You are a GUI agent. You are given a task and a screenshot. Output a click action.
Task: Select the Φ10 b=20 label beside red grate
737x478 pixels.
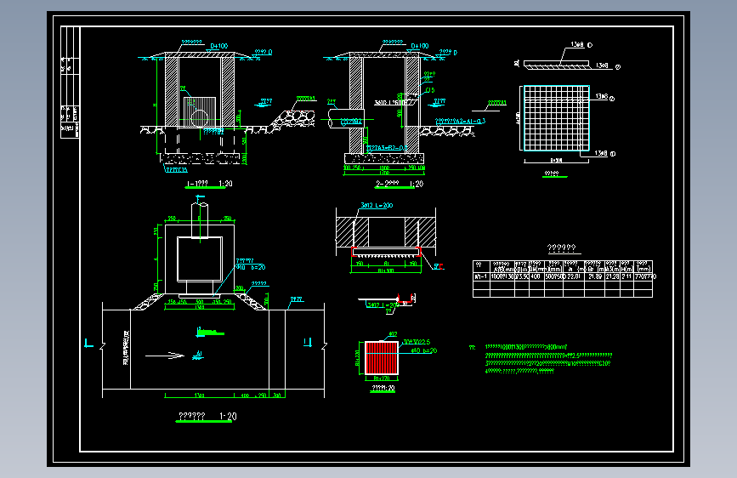pyautogui.click(x=424, y=350)
